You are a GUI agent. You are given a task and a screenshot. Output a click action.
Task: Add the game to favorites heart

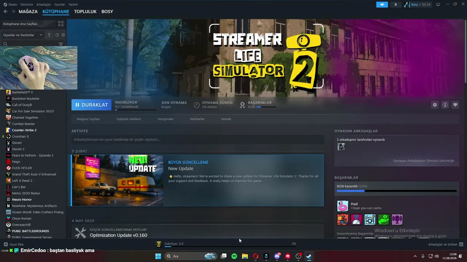click(455, 105)
